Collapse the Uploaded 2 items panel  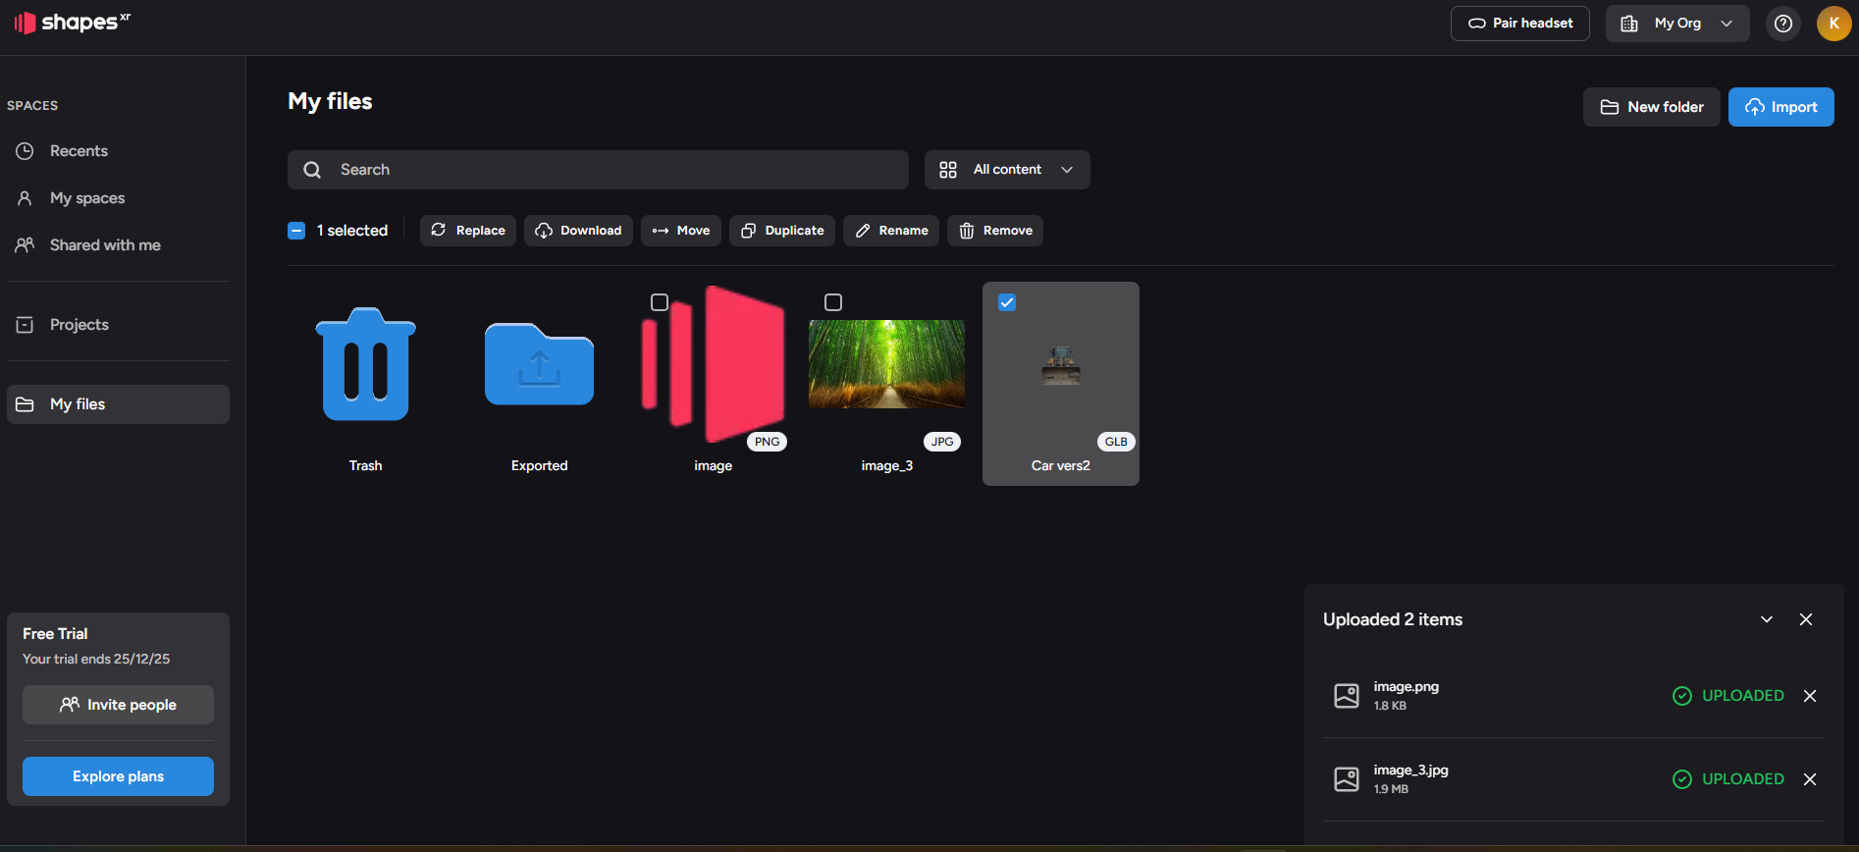click(1766, 619)
